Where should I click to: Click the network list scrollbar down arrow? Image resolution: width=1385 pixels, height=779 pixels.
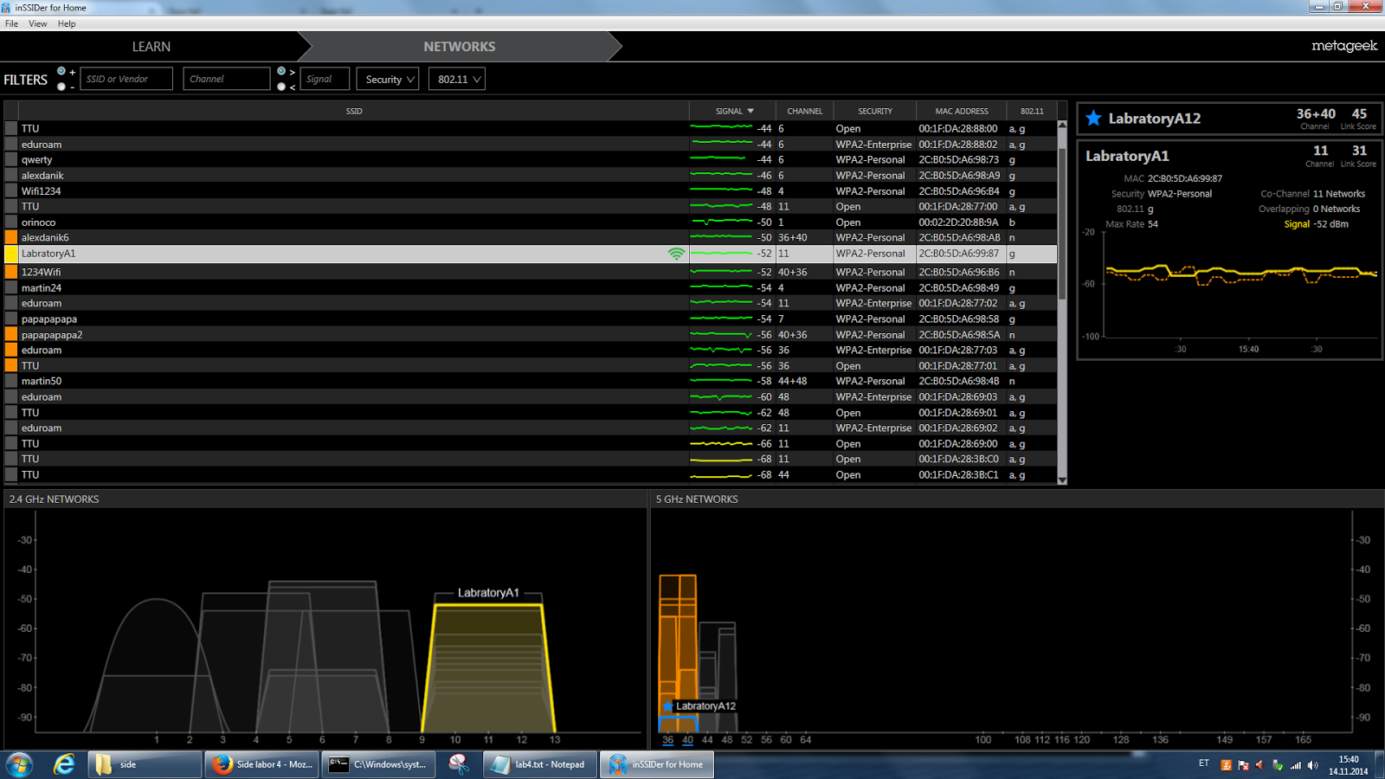1062,480
